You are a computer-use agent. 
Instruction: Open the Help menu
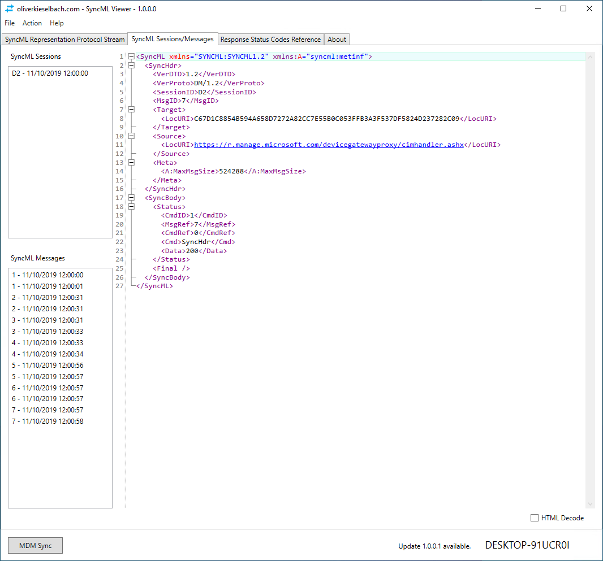click(57, 23)
